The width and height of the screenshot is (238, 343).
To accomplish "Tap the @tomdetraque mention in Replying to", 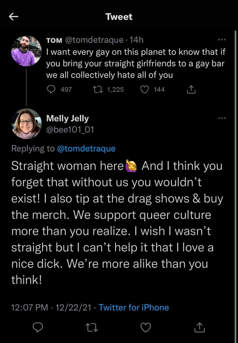I will (x=86, y=148).
